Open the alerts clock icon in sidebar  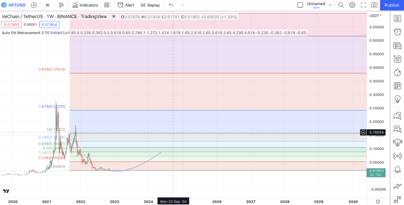[397, 32]
